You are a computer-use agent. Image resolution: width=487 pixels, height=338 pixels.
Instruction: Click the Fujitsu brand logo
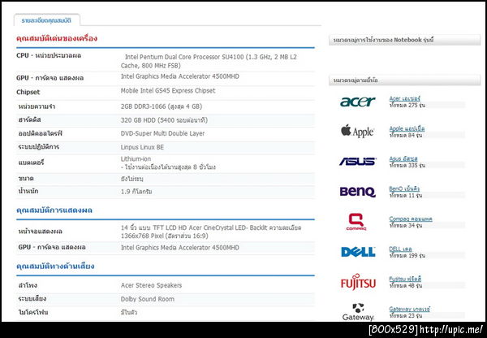tap(358, 282)
